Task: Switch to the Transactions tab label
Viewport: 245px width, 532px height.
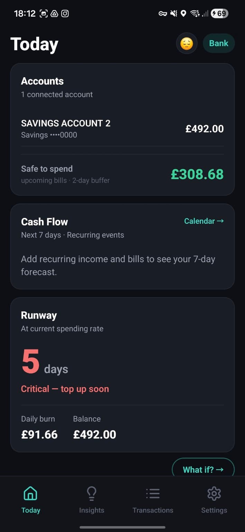Action: click(153, 510)
